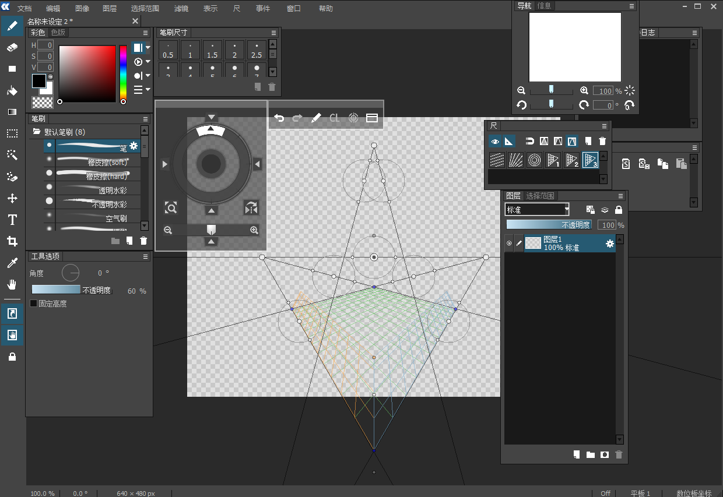Click the undo arrow above the canvas
This screenshot has height=497, width=723.
point(279,118)
